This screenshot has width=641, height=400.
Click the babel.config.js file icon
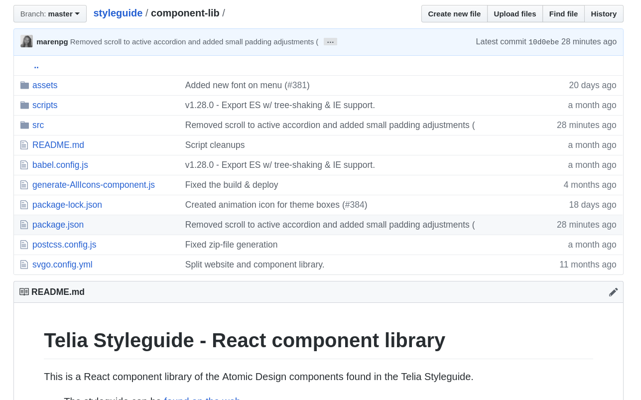24,165
